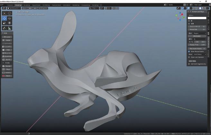Switch to the Modeling workspace tab

point(18,5)
